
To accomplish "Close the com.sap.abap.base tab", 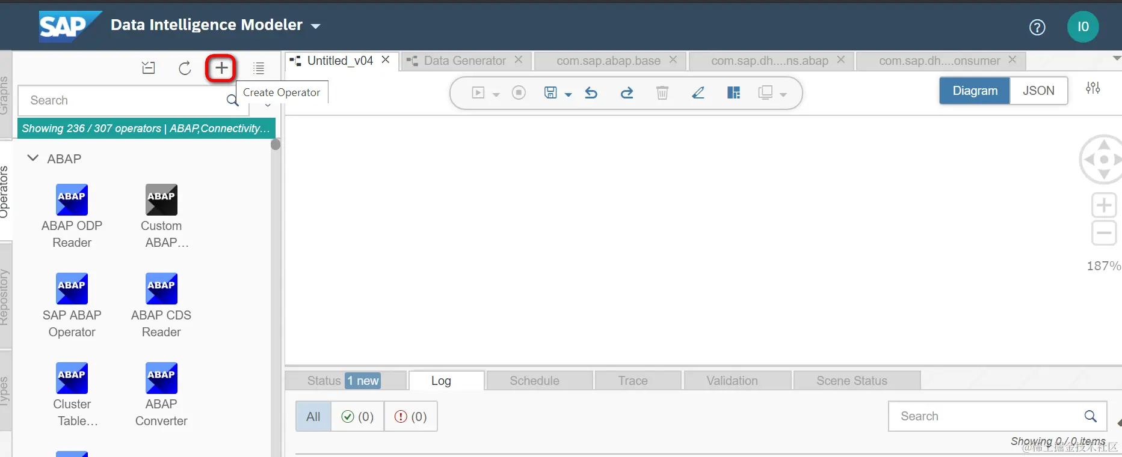I will (673, 59).
